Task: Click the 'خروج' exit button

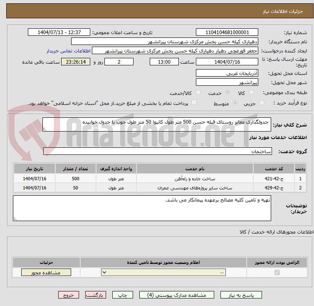Action: tap(69, 295)
